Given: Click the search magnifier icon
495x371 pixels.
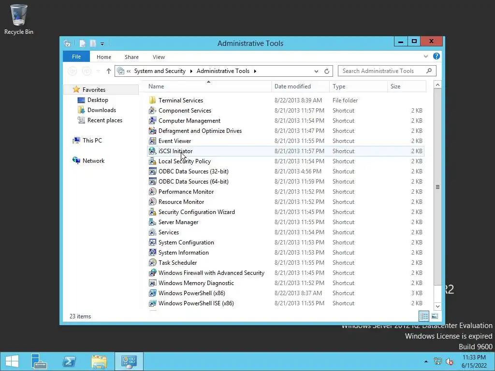Looking at the screenshot, I should pos(429,71).
